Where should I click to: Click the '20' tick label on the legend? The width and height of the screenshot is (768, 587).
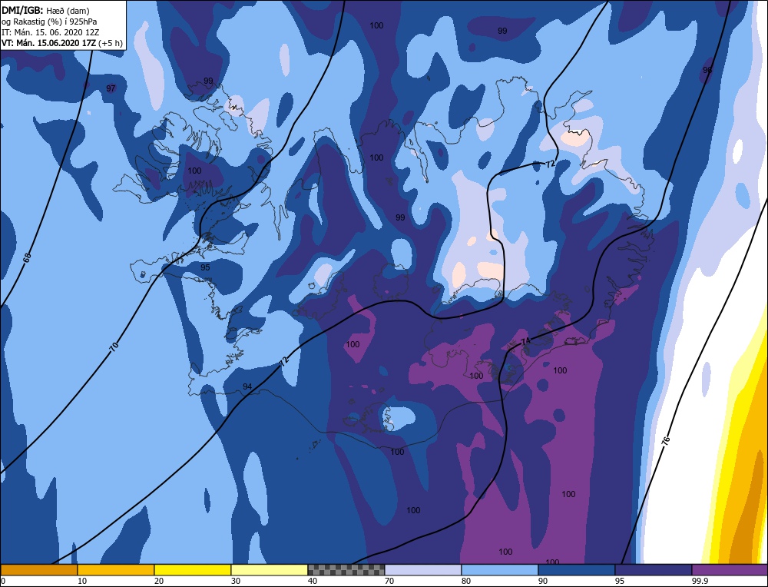tap(159, 581)
